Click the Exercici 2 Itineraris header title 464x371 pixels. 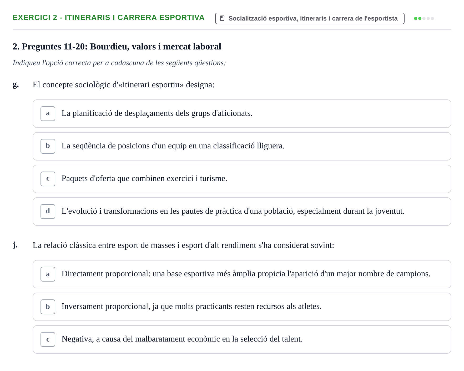[x=108, y=18]
